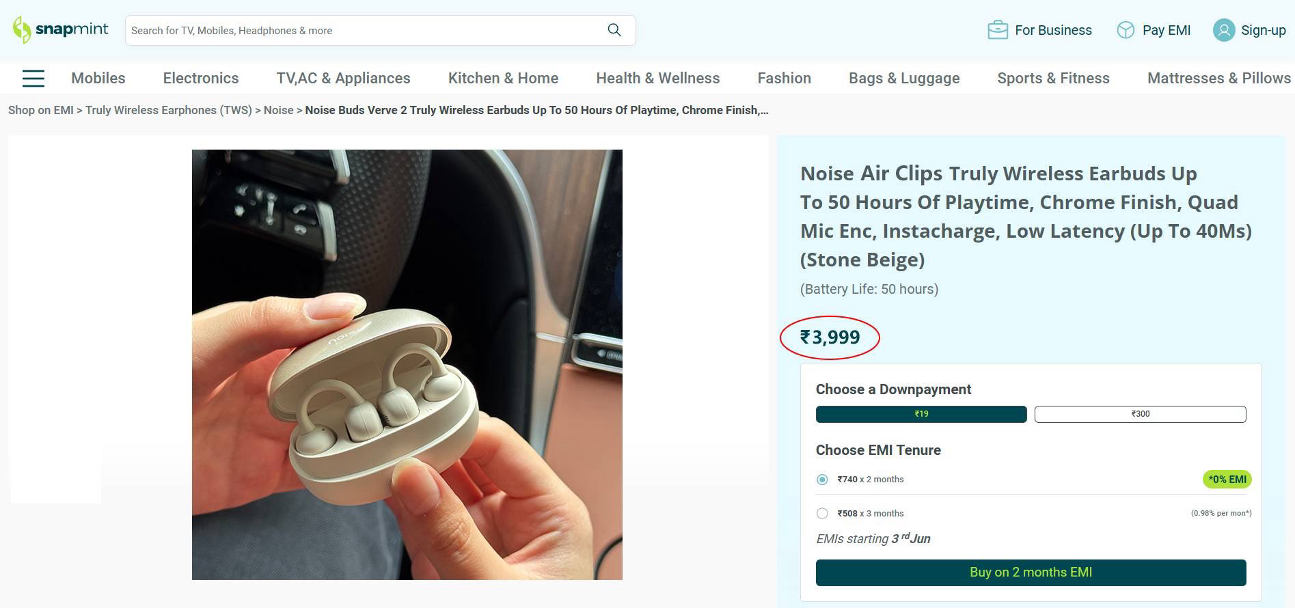Image resolution: width=1295 pixels, height=608 pixels.
Task: Click the Noise brand breadcrumb link
Action: (278, 110)
